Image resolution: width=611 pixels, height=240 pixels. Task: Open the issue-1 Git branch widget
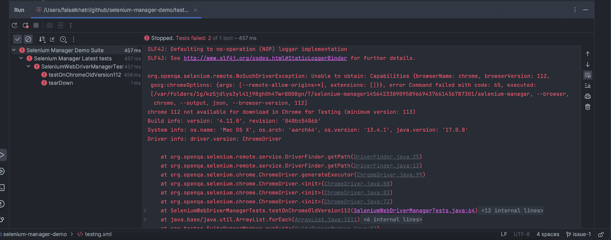point(579,234)
